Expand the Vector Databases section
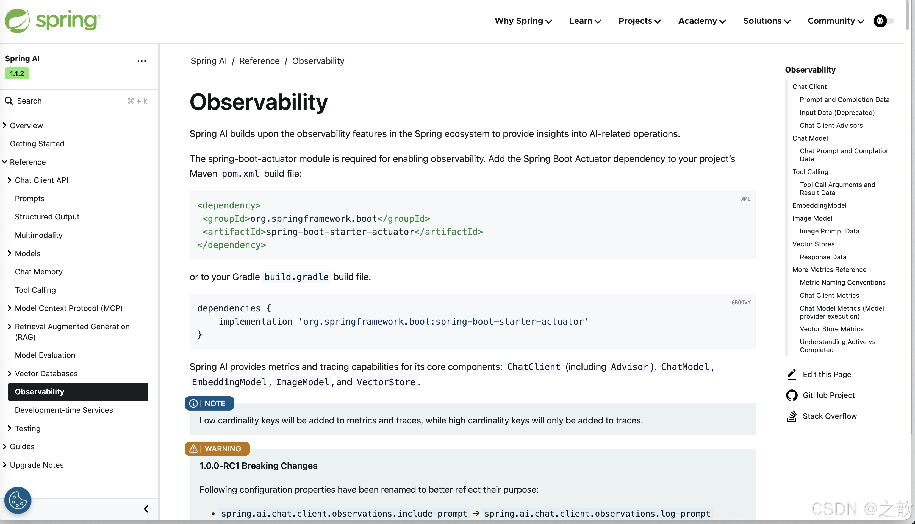 [10, 373]
